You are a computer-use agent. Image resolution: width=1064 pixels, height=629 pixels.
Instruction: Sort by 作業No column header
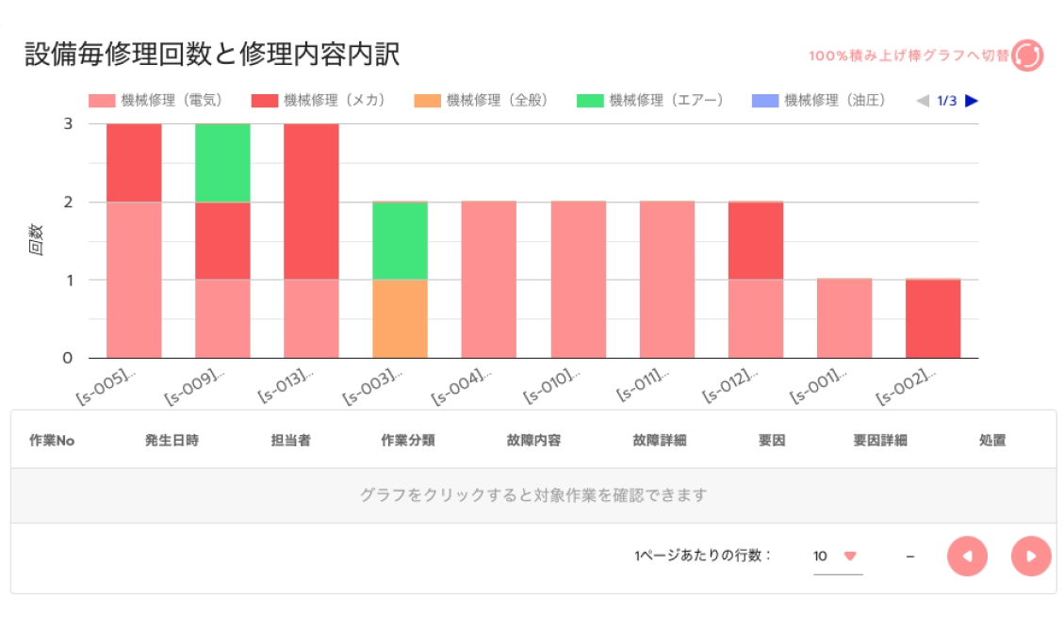point(52,441)
